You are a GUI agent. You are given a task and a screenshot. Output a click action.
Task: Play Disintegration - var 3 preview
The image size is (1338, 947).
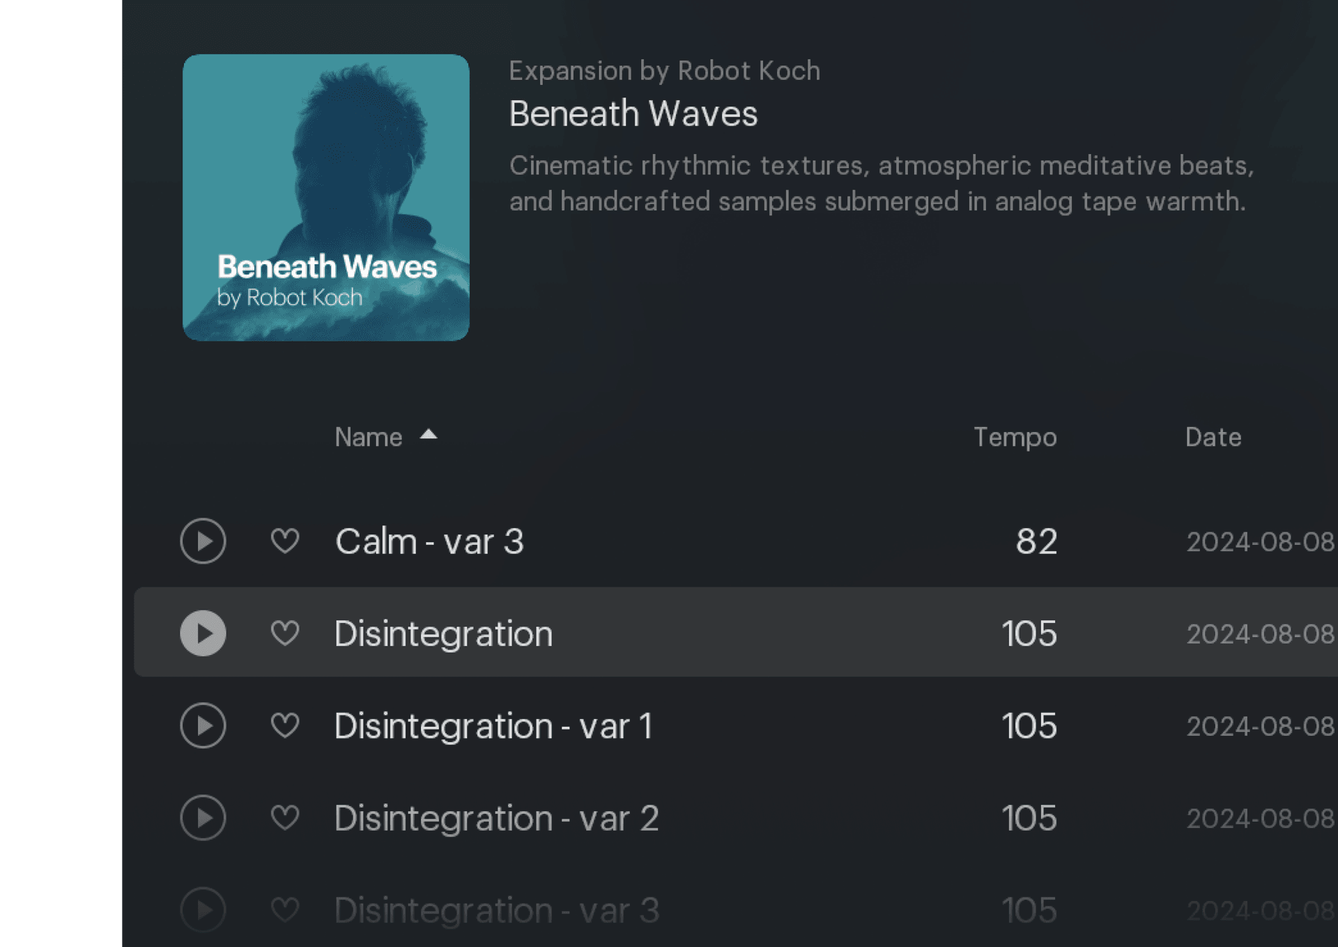[x=203, y=909]
